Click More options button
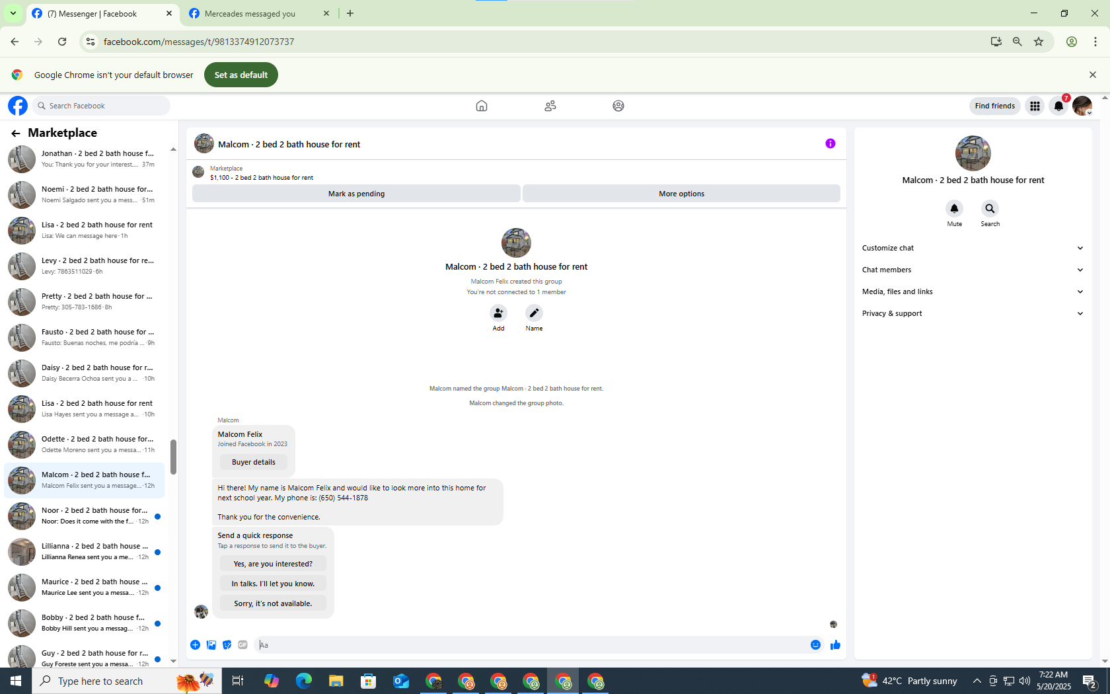The image size is (1110, 694). click(x=681, y=194)
